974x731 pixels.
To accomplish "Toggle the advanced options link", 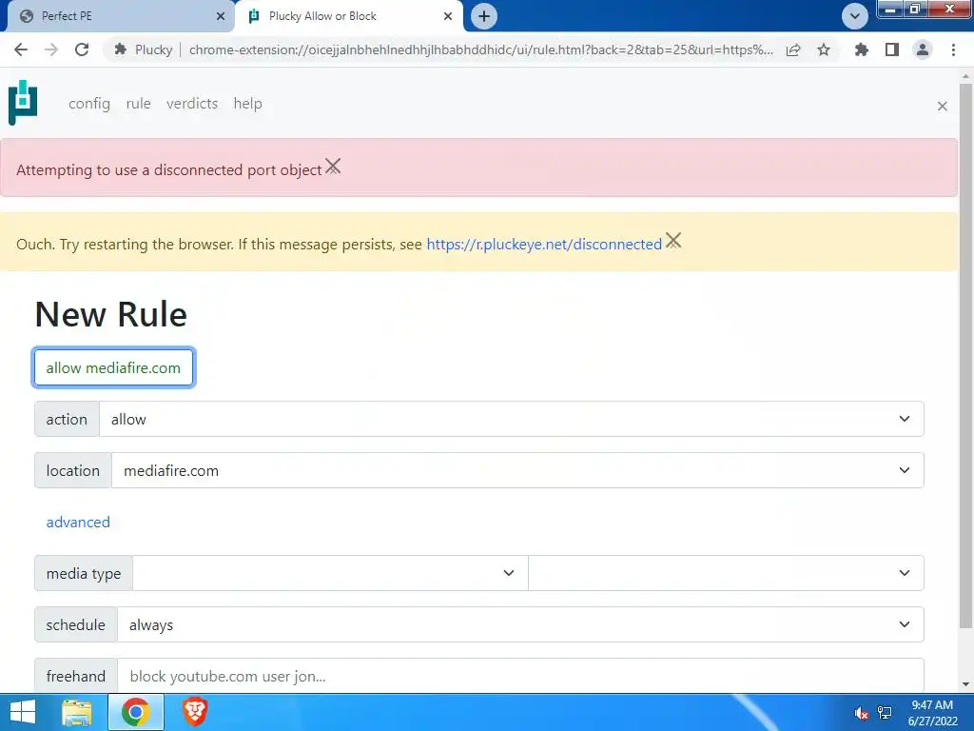I will coord(78,523).
